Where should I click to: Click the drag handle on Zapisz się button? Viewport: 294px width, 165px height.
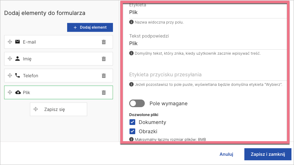tap(36, 109)
